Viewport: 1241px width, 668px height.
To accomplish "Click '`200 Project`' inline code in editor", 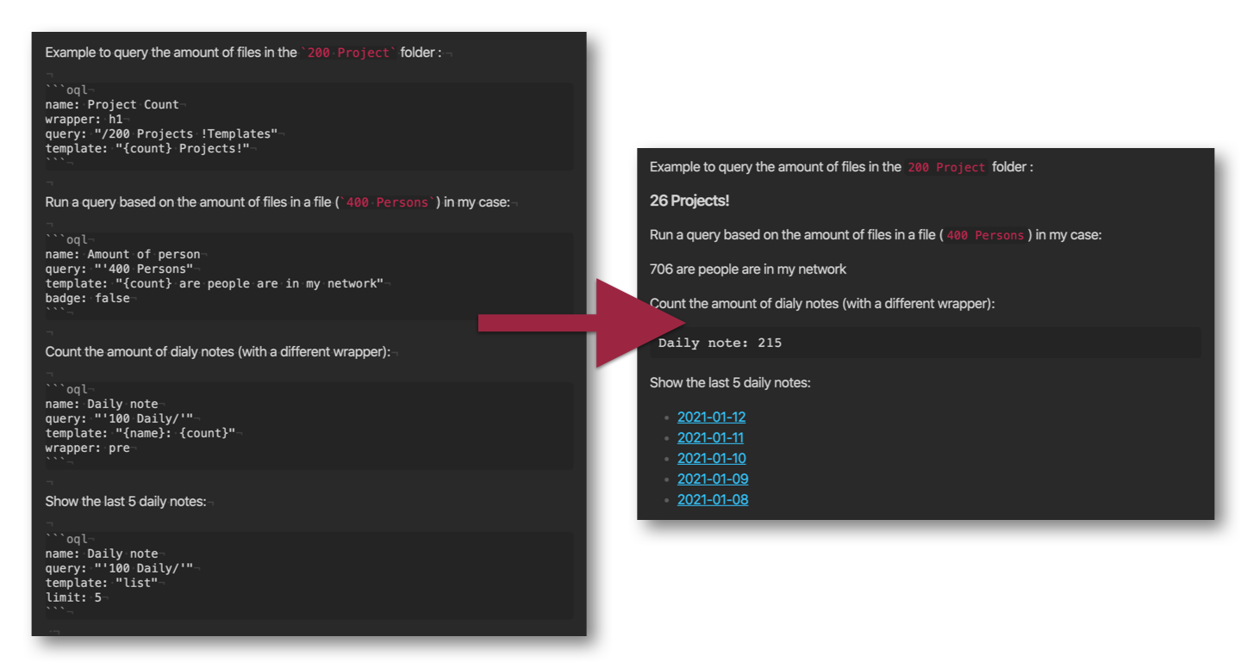I will point(348,53).
